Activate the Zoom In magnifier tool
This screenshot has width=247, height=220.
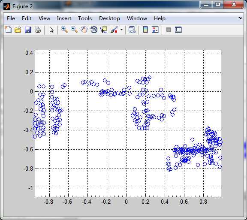click(64, 30)
